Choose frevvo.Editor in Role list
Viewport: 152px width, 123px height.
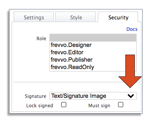pyautogui.click(x=93, y=52)
